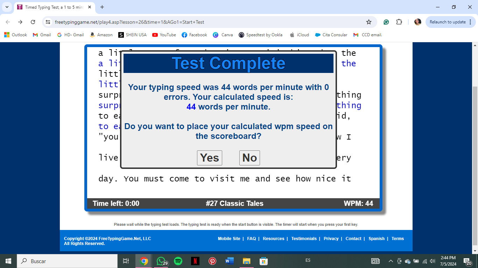Screen dimensions: 478x268
Task: Open the FAQ footer link
Action: click(251, 239)
